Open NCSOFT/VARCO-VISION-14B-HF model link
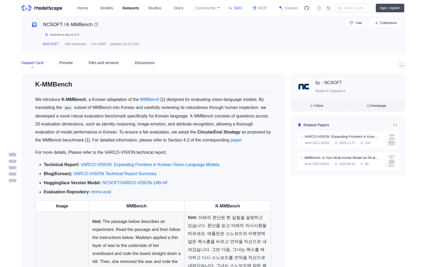This screenshot has height=267, width=427. pos(135,183)
